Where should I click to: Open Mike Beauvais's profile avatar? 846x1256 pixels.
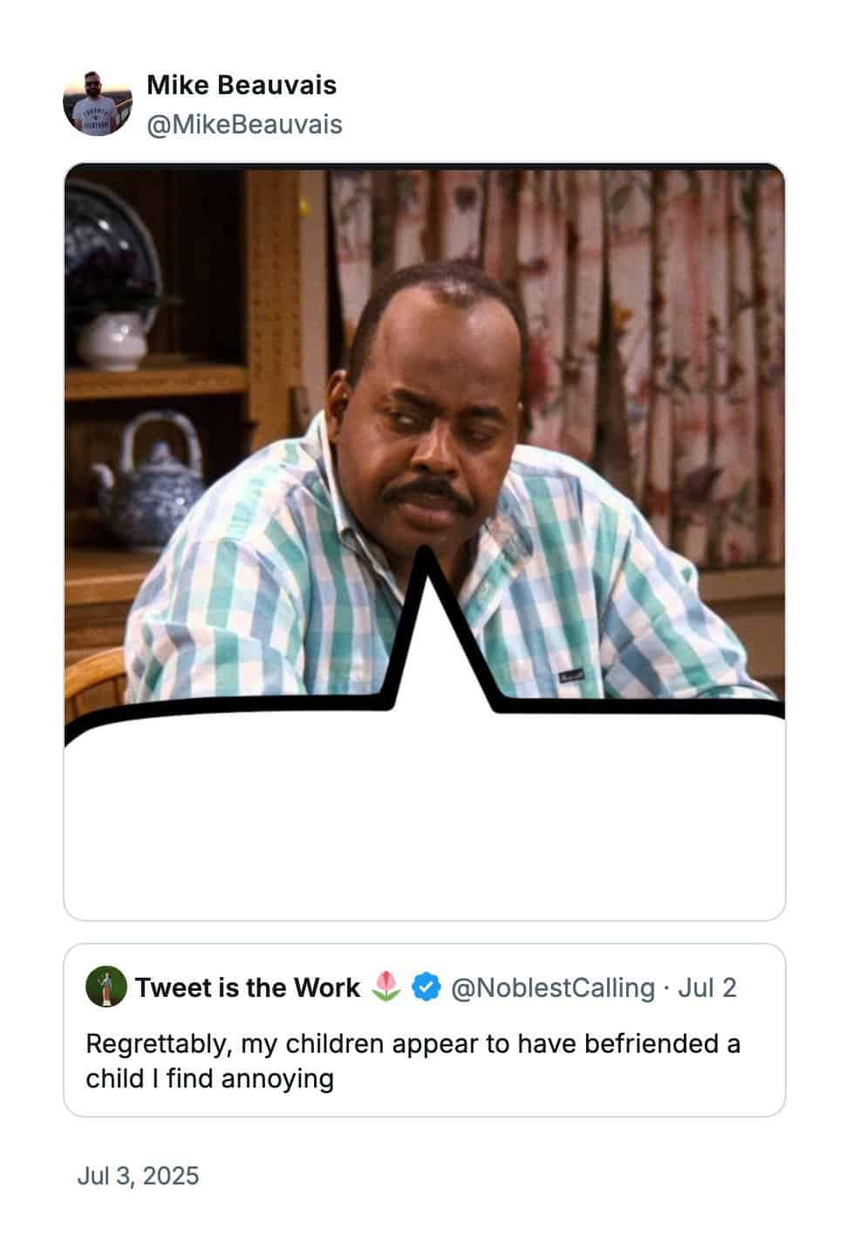click(98, 103)
